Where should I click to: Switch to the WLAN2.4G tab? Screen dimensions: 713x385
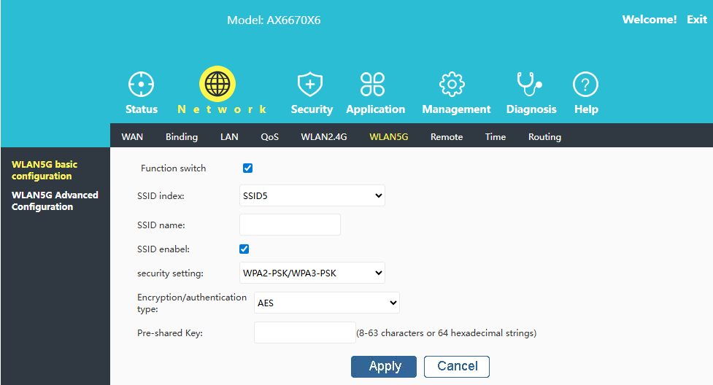pos(323,137)
